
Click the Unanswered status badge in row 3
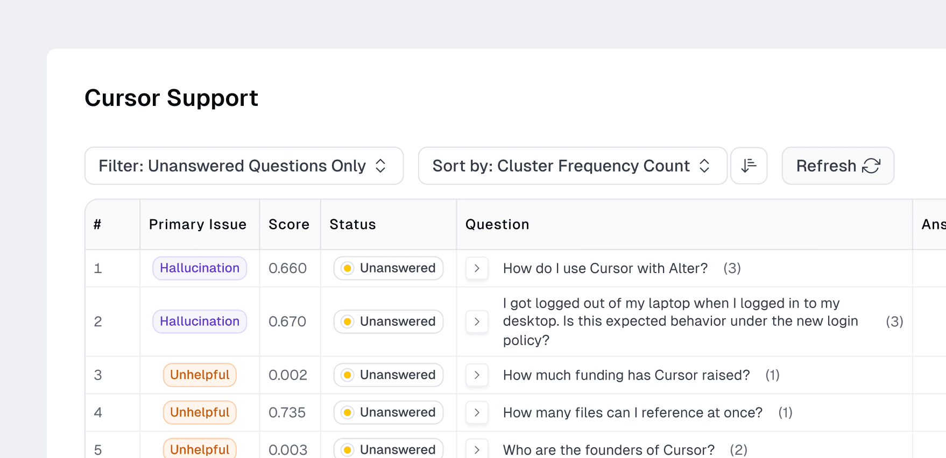pyautogui.click(x=389, y=375)
